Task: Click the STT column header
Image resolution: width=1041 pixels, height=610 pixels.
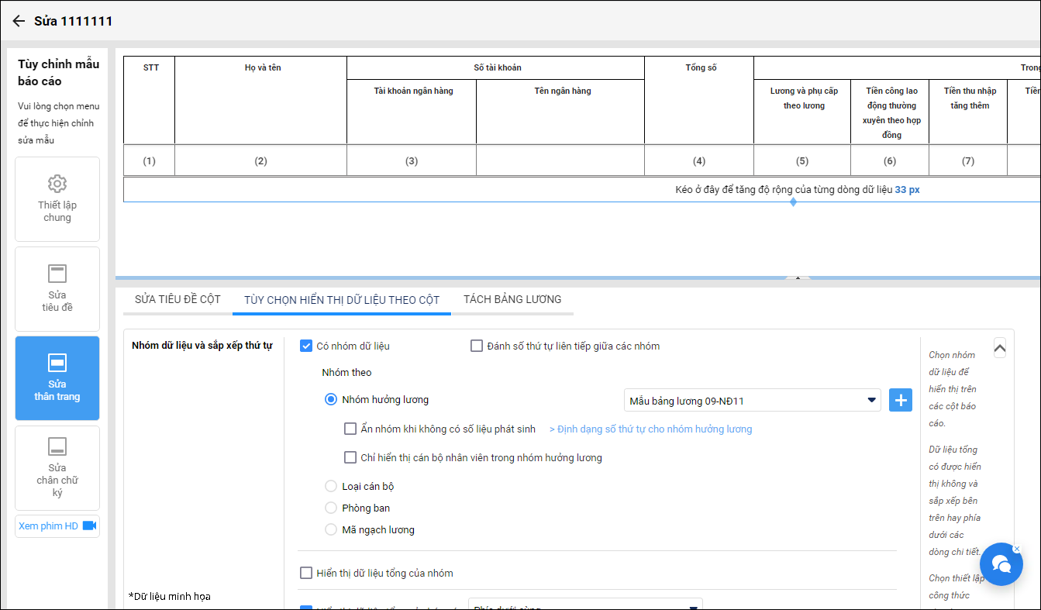Action: pyautogui.click(x=149, y=100)
